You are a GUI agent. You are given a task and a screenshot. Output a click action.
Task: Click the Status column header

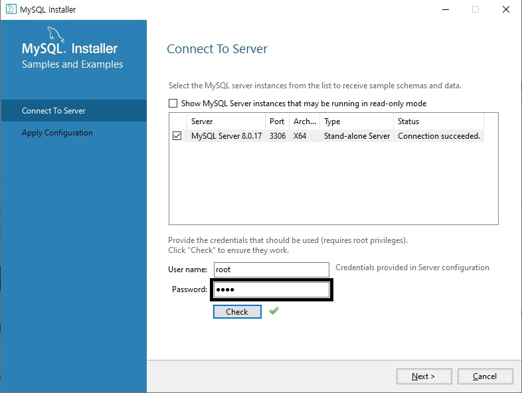point(438,121)
